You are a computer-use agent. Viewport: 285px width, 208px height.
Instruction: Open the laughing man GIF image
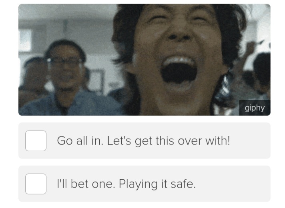[x=145, y=59]
